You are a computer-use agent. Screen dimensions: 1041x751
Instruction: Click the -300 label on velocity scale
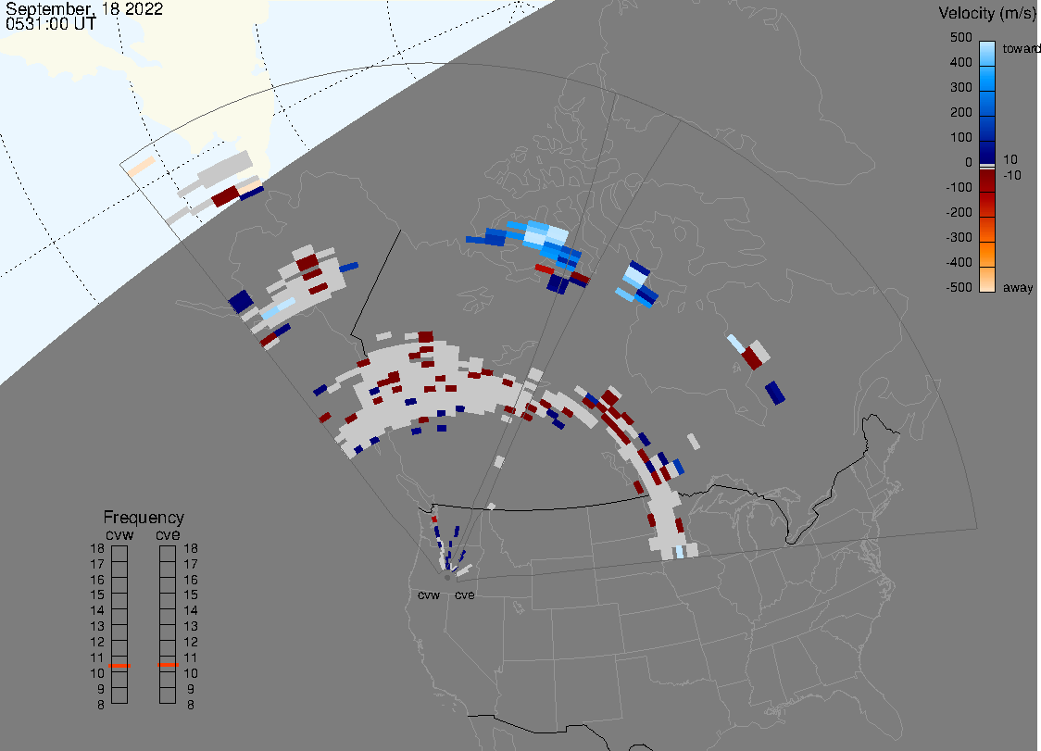pyautogui.click(x=959, y=238)
